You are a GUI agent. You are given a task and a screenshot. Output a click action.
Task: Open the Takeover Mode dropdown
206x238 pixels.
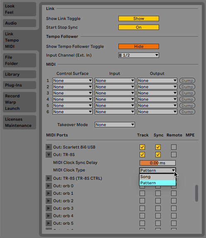[x=115, y=124]
